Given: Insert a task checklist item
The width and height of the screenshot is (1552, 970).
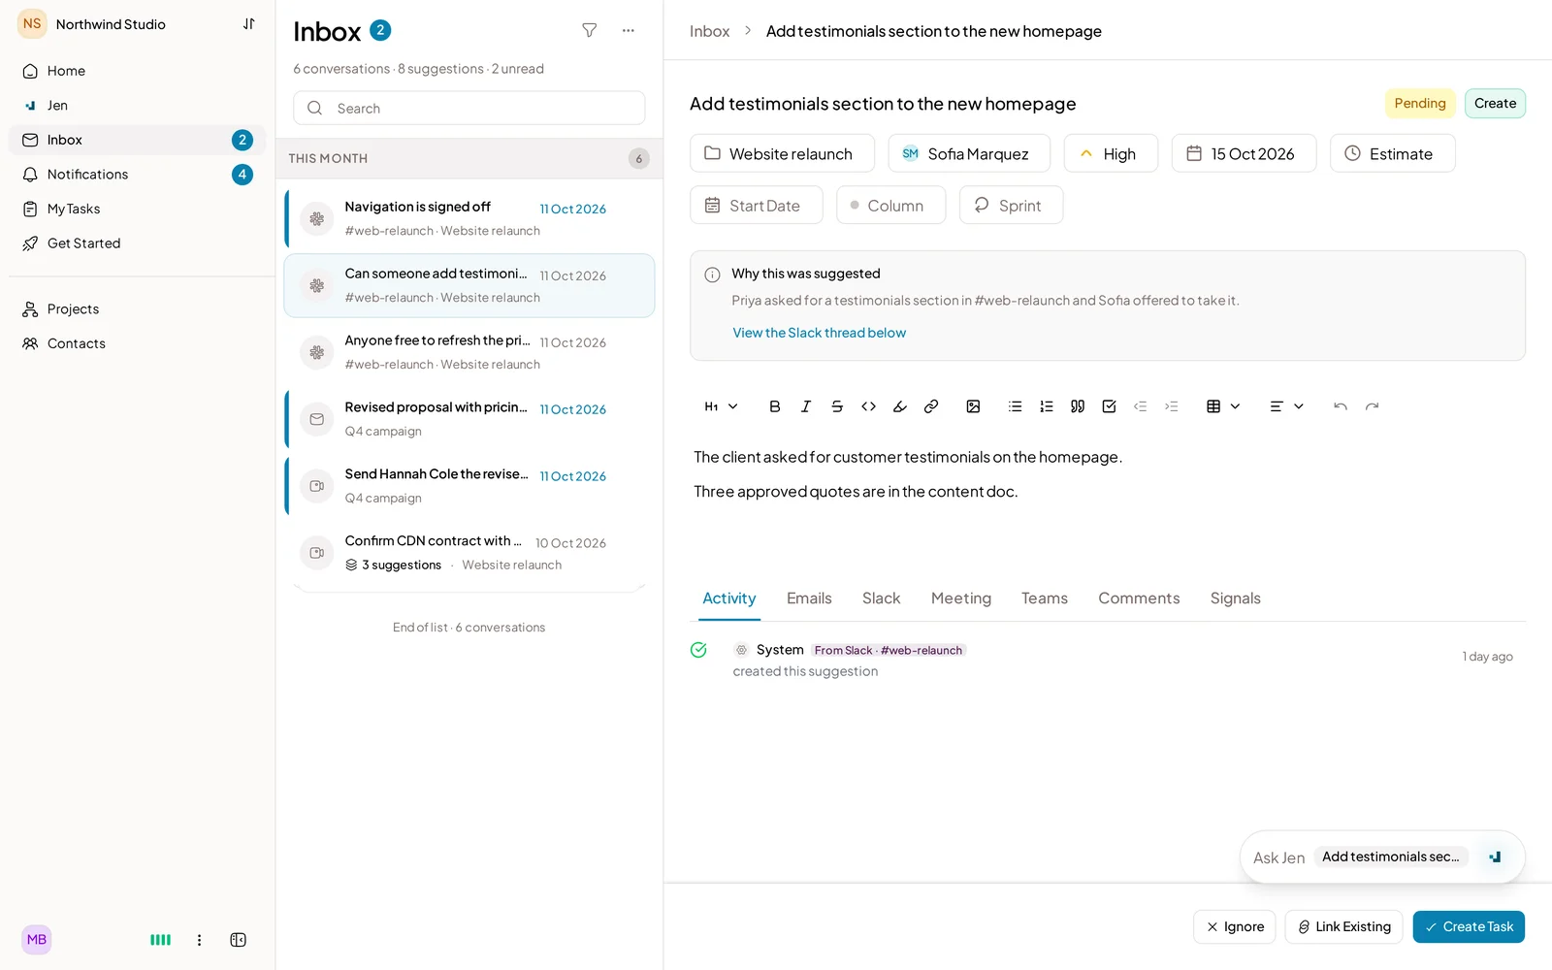Looking at the screenshot, I should (1109, 406).
